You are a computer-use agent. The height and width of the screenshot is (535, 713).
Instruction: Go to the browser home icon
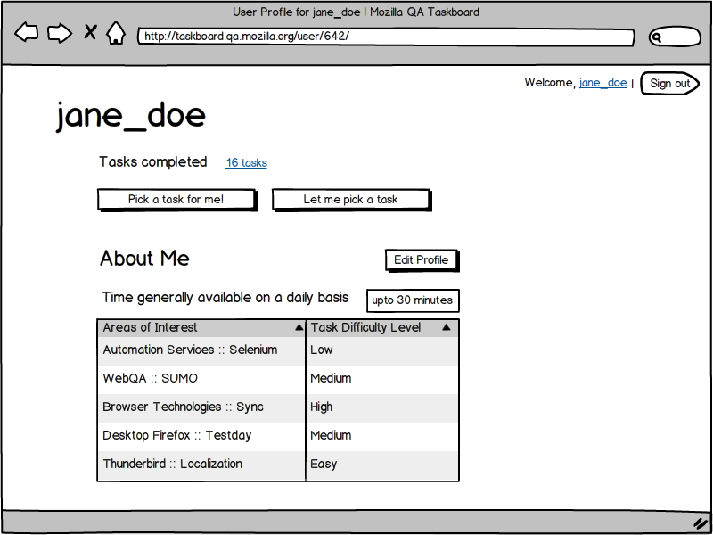coord(116,33)
